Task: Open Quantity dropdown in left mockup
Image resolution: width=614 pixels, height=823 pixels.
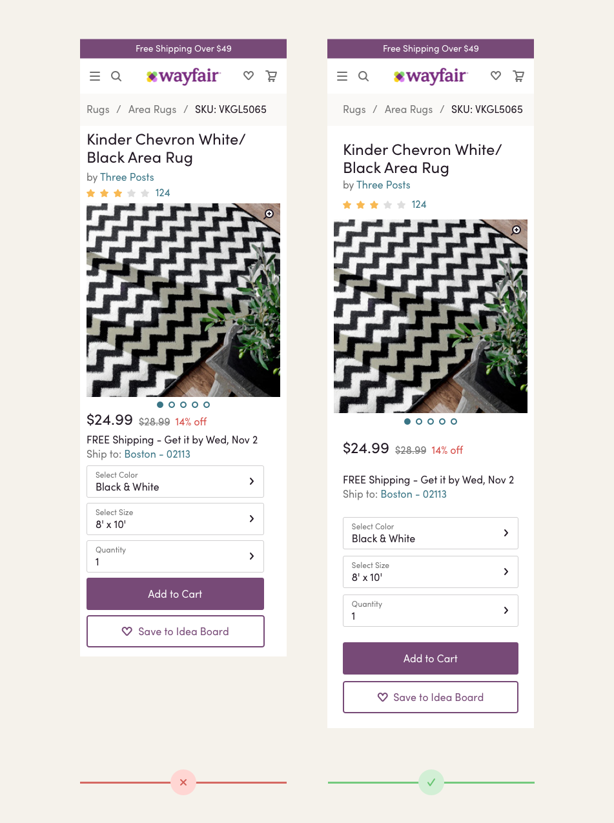Action: tap(175, 556)
